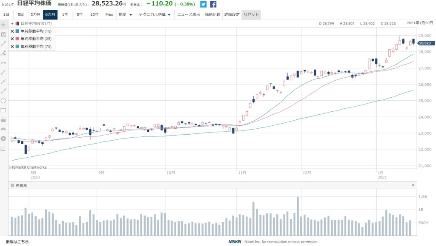This screenshot has width=436, height=246.
Task: Switch to the 3カ月 time range
Action: (x=35, y=14)
